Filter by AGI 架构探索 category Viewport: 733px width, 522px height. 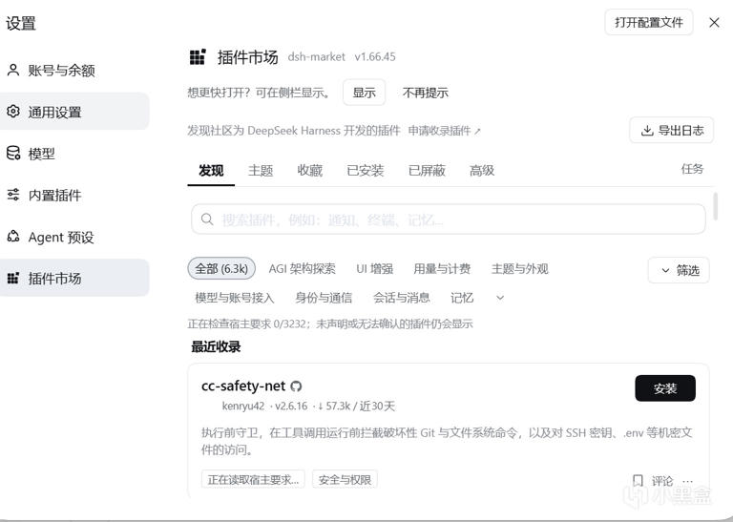pyautogui.click(x=302, y=269)
